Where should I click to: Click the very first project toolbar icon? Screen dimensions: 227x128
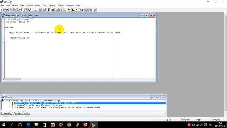pos(3,10)
